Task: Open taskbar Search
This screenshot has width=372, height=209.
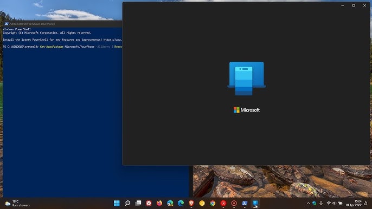Action: tap(127, 203)
